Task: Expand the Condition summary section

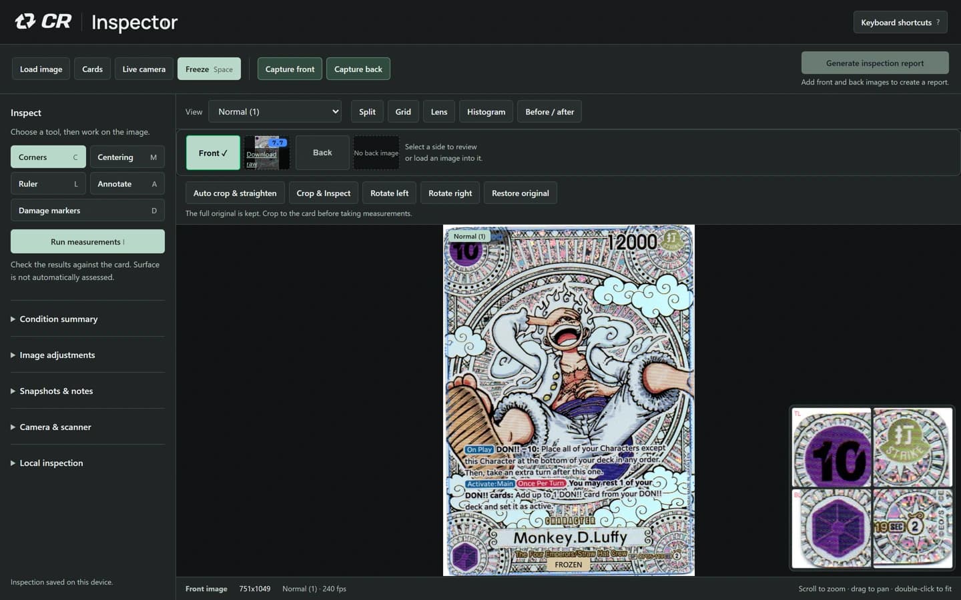Action: (x=87, y=319)
